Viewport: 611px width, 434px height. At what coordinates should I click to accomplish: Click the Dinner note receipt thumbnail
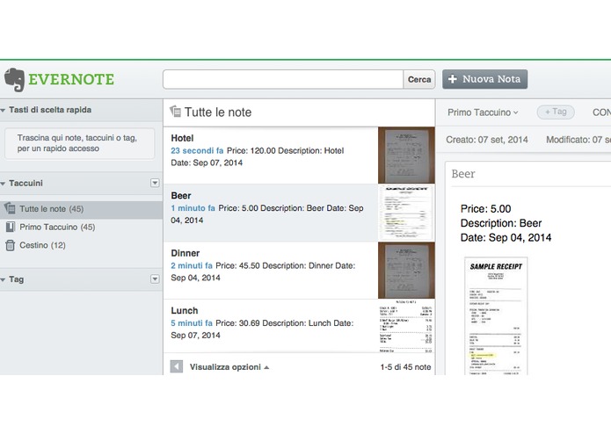click(406, 271)
